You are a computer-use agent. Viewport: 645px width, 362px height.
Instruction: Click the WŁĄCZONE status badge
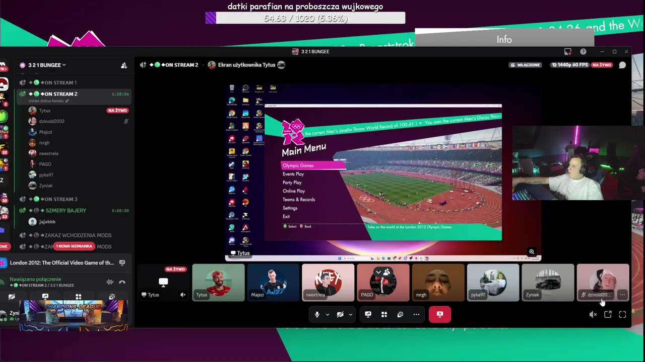click(525, 65)
